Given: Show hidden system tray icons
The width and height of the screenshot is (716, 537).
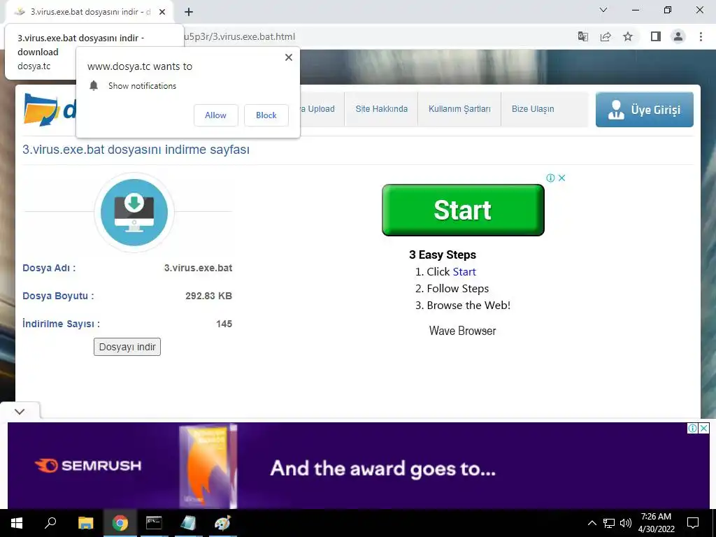Looking at the screenshot, I should [x=592, y=523].
